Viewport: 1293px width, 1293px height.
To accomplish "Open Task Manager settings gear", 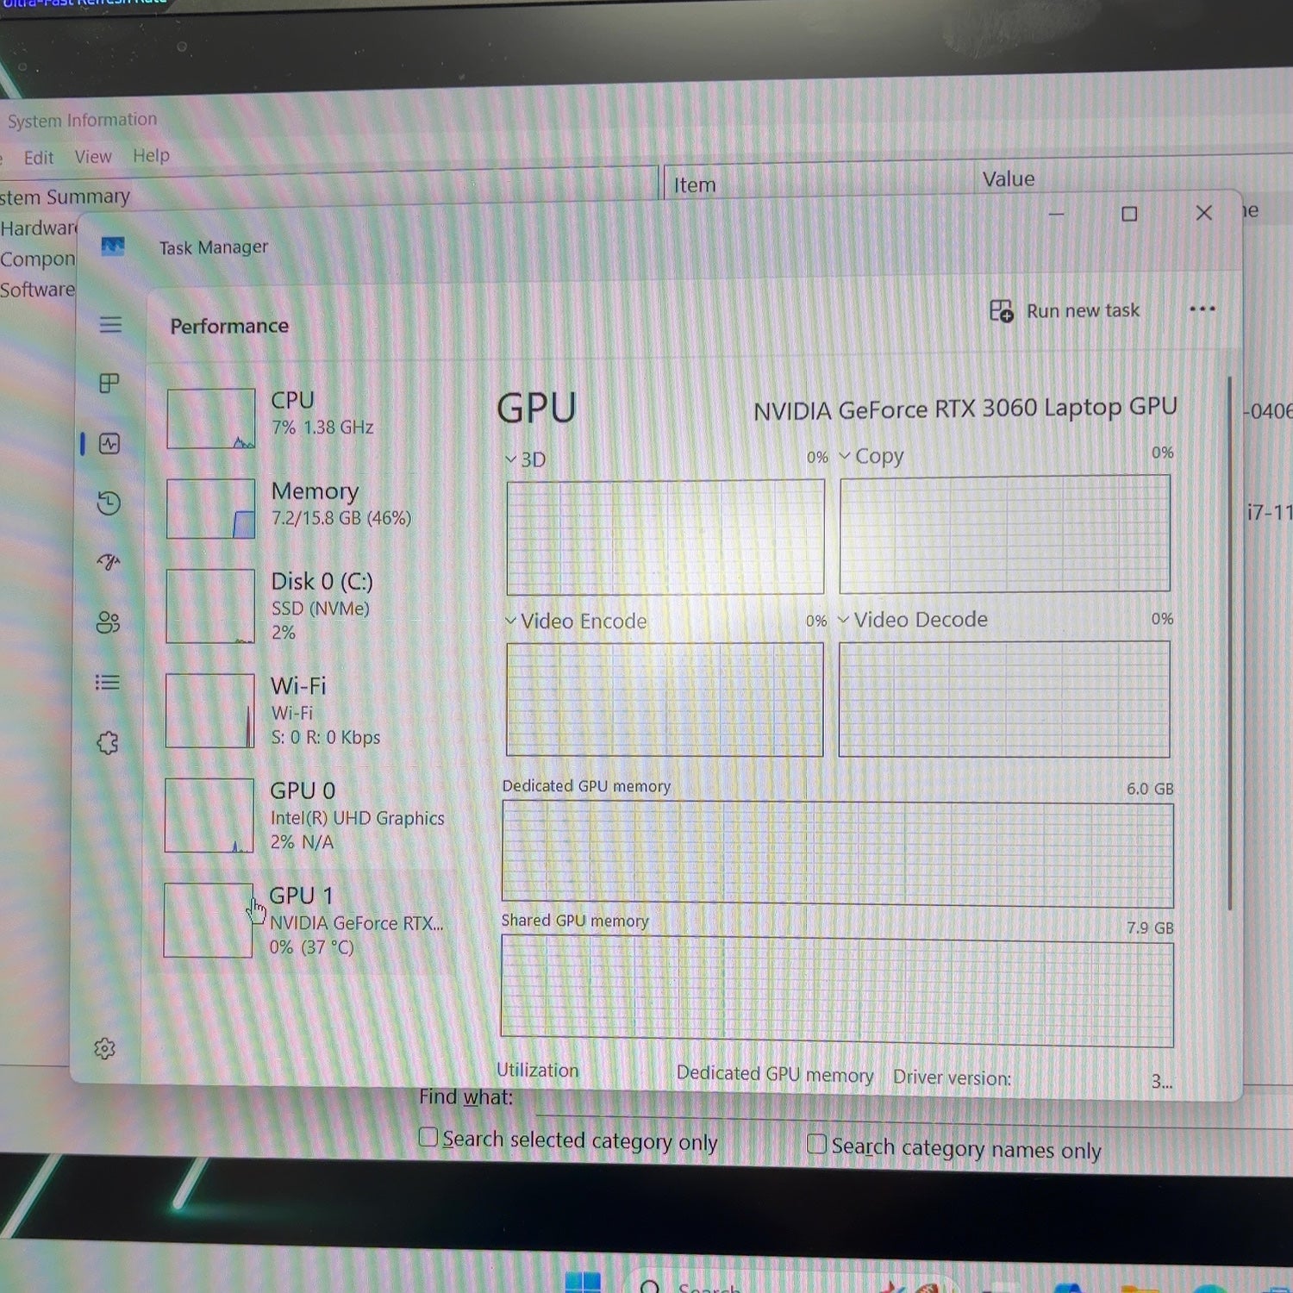I will point(104,1048).
